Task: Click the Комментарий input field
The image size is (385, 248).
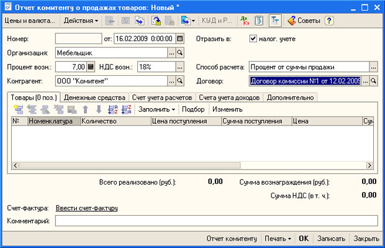Action: 216,221
